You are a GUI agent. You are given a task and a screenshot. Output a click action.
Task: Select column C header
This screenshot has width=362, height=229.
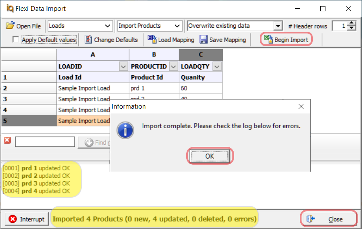click(x=201, y=55)
